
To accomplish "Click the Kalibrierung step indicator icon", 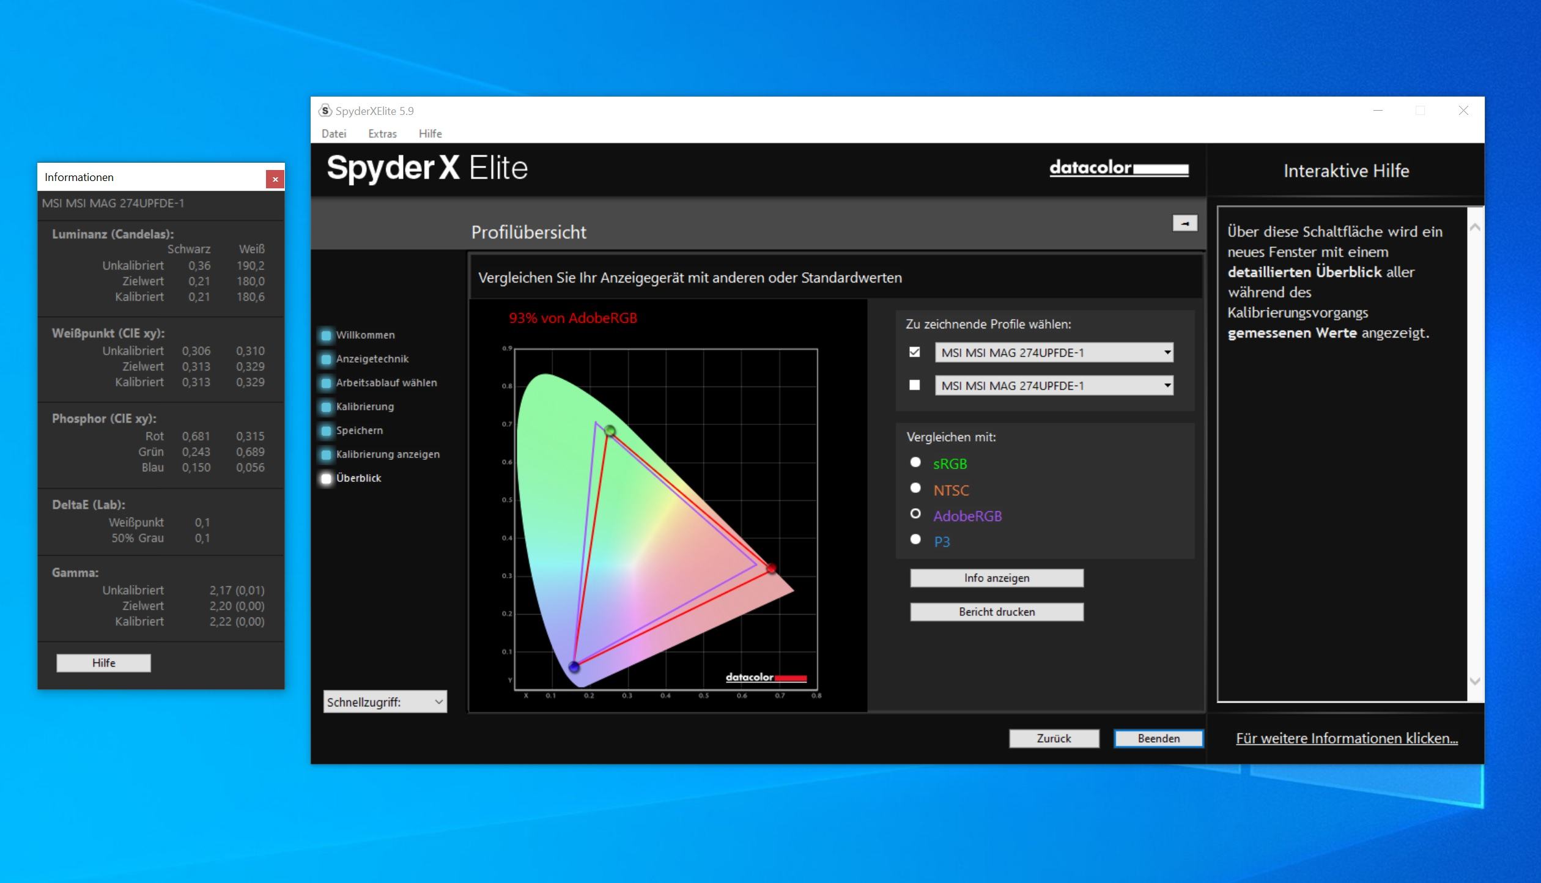I will (326, 407).
